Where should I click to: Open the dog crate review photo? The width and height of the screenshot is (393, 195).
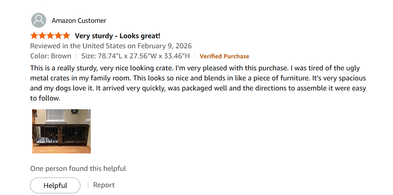tap(61, 131)
